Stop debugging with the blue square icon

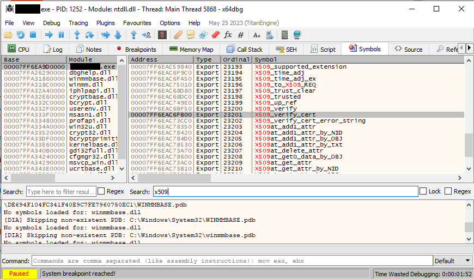pos(33,35)
